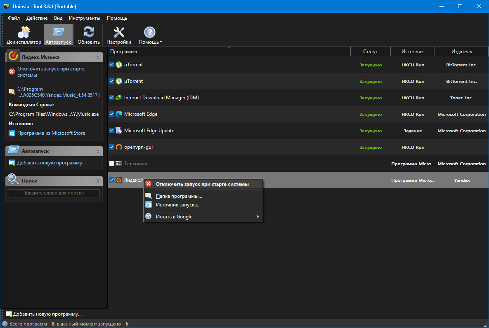This screenshot has width=489, height=328.
Task: Click Программа из Microsoft Store link
Action: [x=51, y=133]
